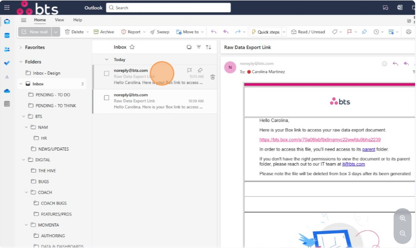Open OneDrive cloud icon in app rail
The height and width of the screenshot is (248, 416).
click(7, 91)
